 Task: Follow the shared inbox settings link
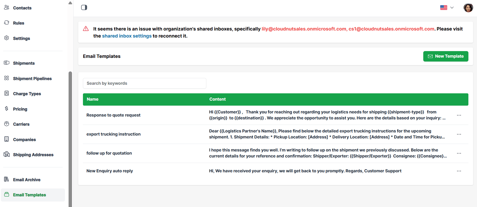point(127,36)
